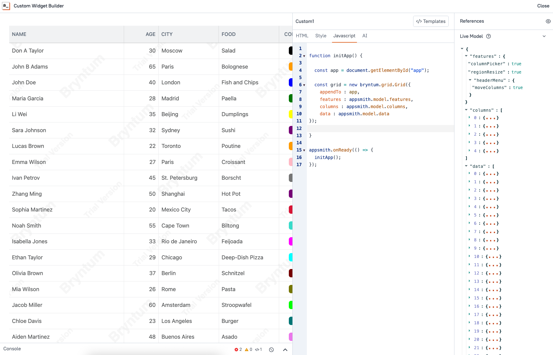Click the red swatch in Sophia Martinez row
The height and width of the screenshot is (355, 553).
point(290,210)
